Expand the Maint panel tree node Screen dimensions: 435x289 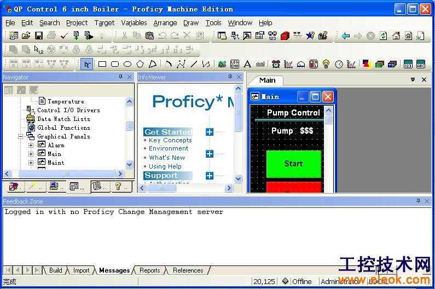pos(31,163)
